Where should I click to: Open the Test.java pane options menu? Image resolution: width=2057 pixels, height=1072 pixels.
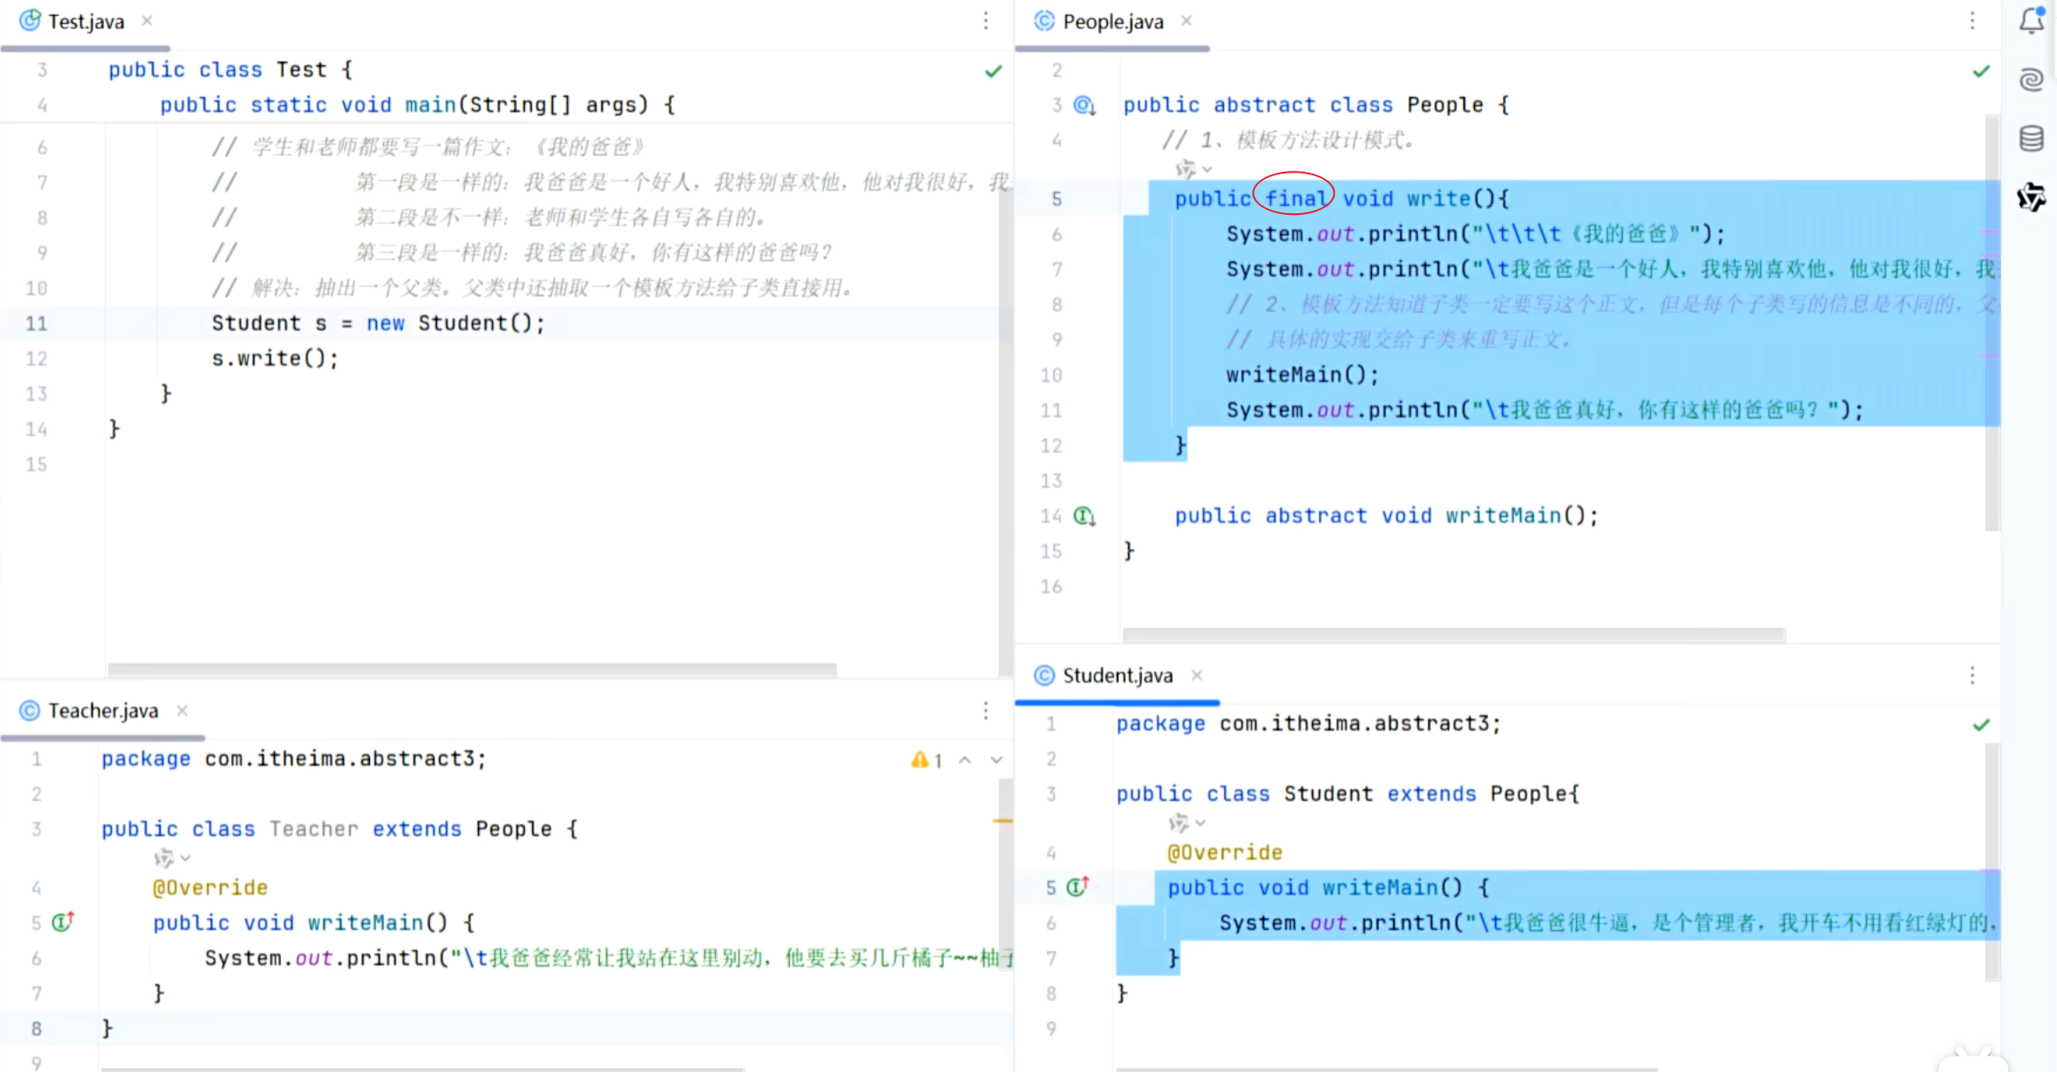click(x=985, y=20)
